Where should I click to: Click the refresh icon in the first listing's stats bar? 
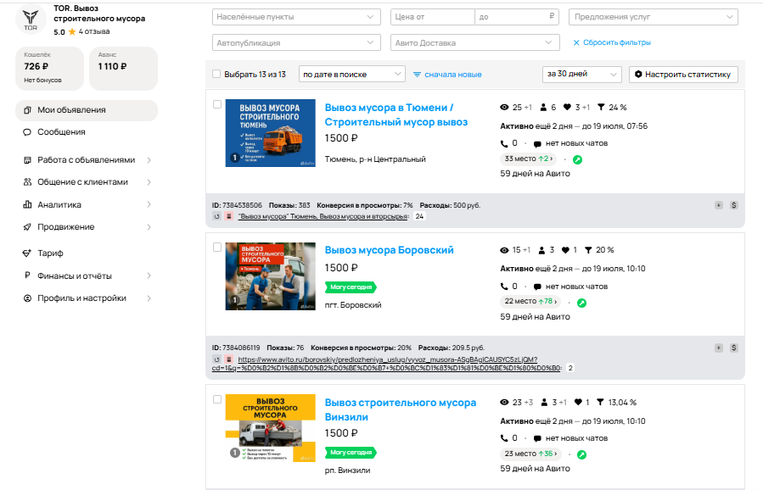coord(217,216)
